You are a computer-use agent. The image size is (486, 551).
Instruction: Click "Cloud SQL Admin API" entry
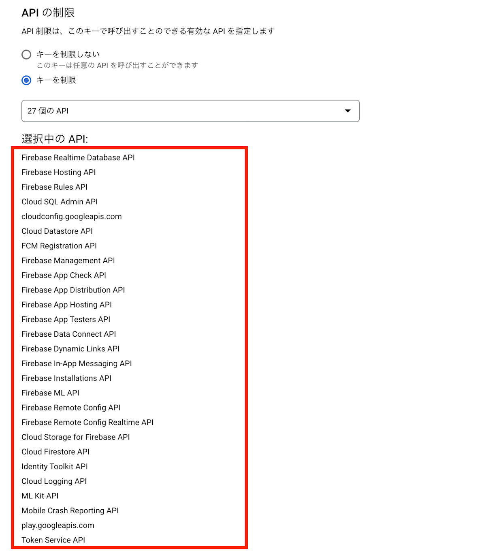click(60, 202)
